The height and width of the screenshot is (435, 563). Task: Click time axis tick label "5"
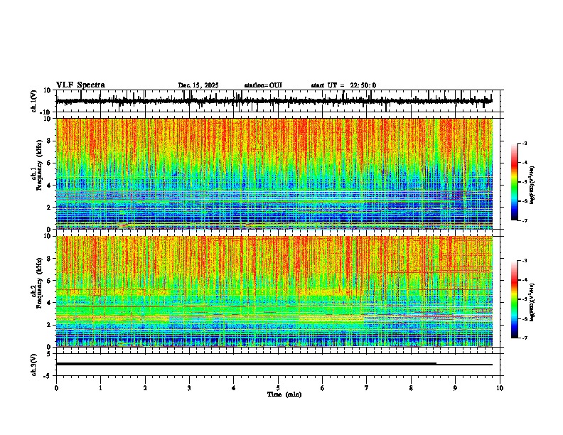(278, 388)
